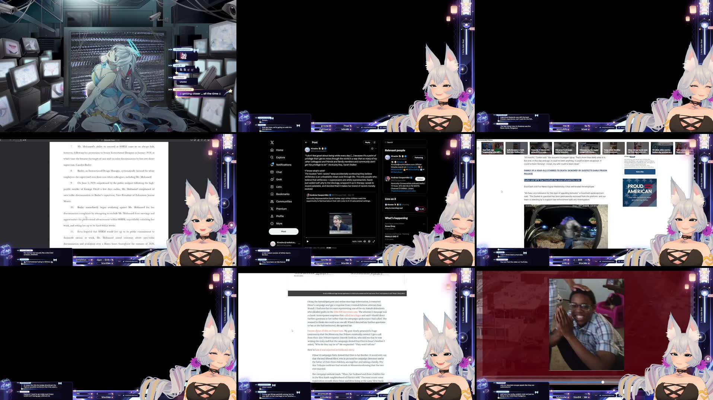Screen dimensions: 713x400
Task: Click Follow for Andrew Cooperrider
Action: tap(420, 179)
